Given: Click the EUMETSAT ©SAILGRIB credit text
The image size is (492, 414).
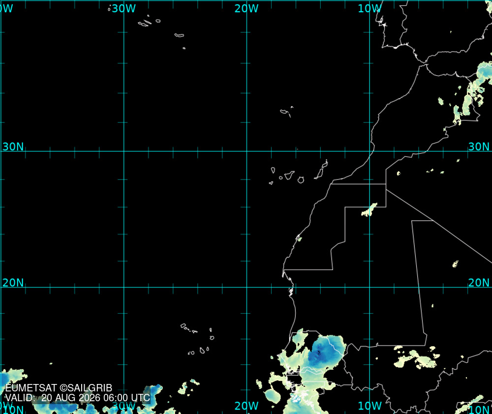Looking at the screenshot, I should click(59, 388).
